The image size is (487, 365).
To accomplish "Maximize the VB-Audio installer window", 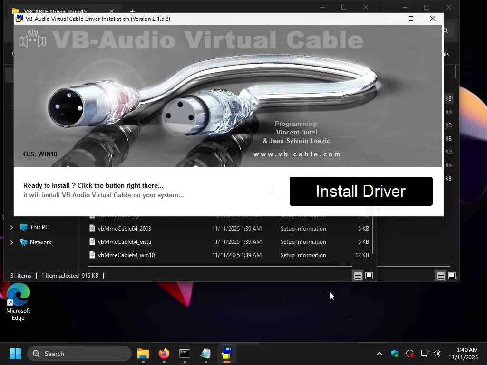I will click(410, 19).
